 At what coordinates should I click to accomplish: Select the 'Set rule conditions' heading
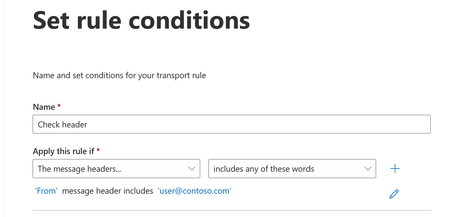point(142,20)
